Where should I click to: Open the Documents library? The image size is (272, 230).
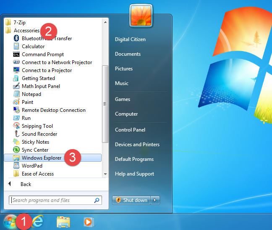point(128,54)
